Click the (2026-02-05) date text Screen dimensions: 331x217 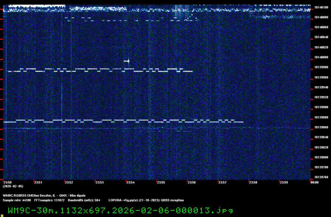[13, 186]
